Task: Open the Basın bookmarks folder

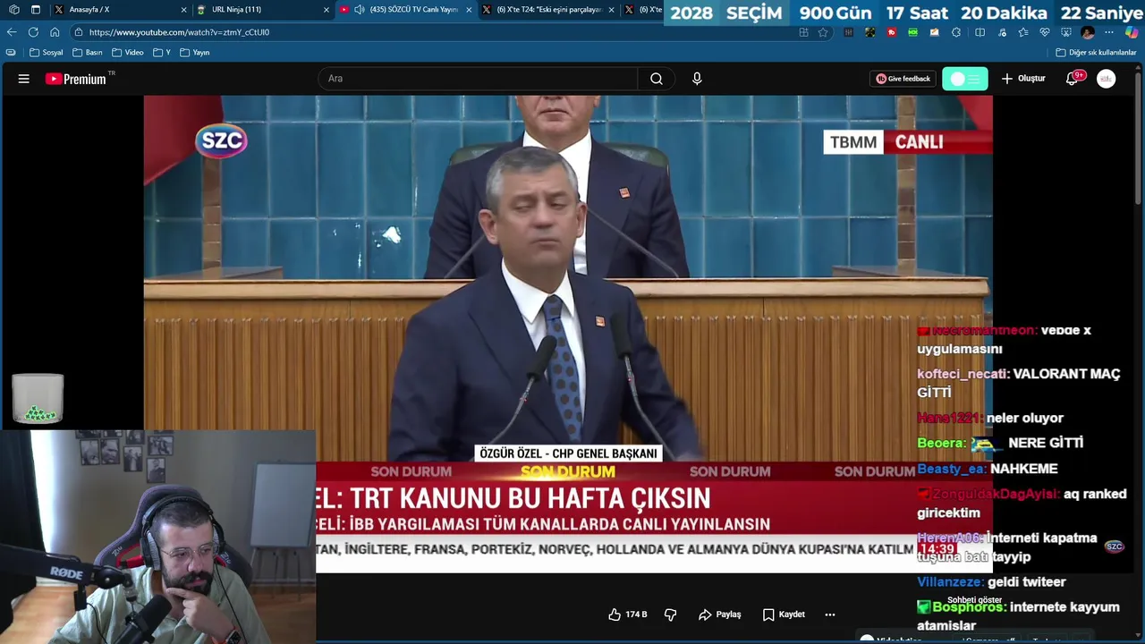Action: pyautogui.click(x=88, y=53)
